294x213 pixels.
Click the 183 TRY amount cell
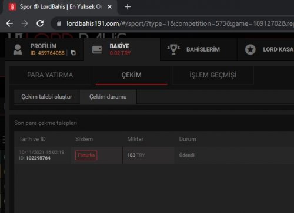click(136, 155)
